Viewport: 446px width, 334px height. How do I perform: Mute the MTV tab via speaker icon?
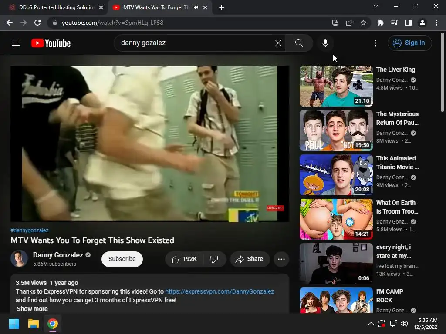coord(196,7)
